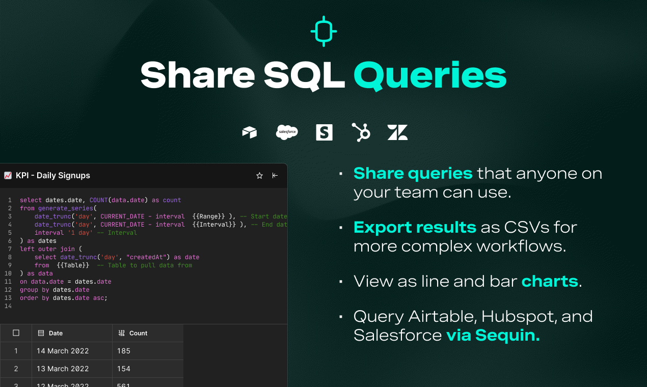Click 'order by dates.date asc;' line
Image resolution: width=647 pixels, height=387 pixels.
[x=64, y=298]
